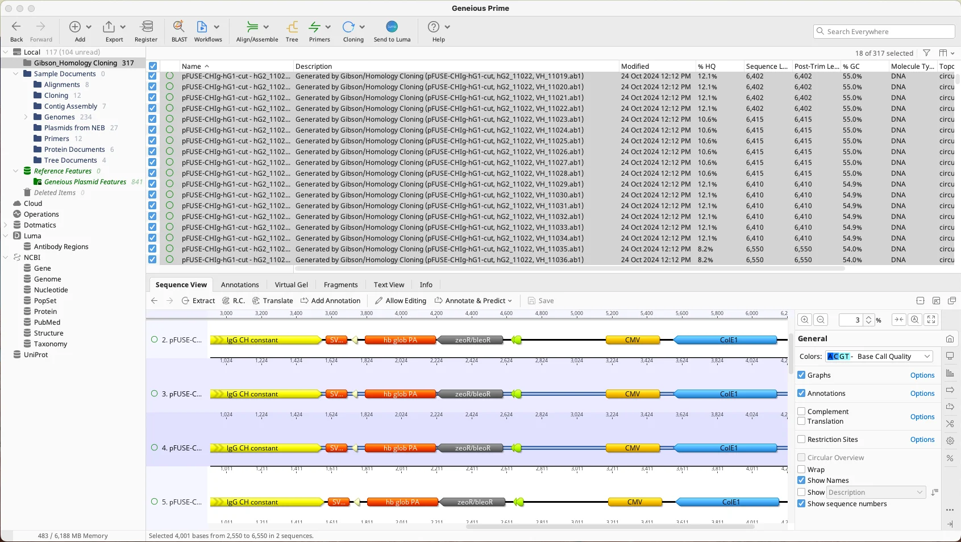Viewport: 961px width, 542px height.
Task: Open the Annotations arrow side panel tab
Action: coord(950,390)
